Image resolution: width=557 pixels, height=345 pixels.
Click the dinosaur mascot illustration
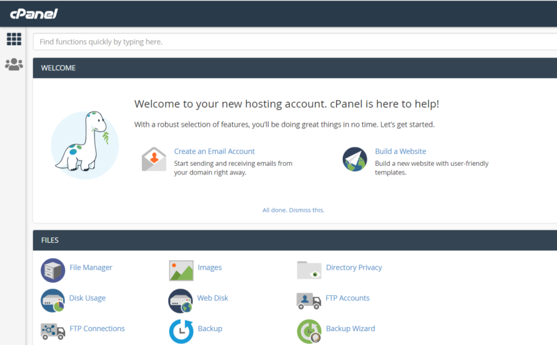coord(85,145)
